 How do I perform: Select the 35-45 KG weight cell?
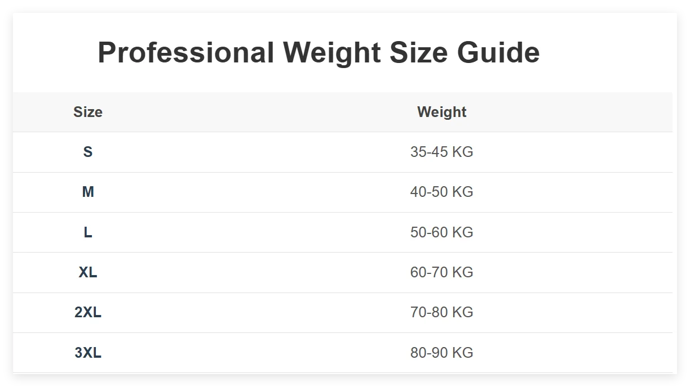pos(442,152)
